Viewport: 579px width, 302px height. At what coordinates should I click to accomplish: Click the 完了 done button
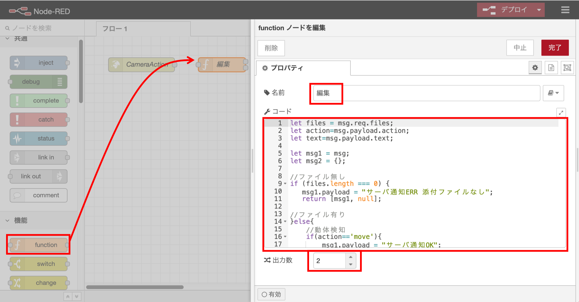click(x=555, y=47)
